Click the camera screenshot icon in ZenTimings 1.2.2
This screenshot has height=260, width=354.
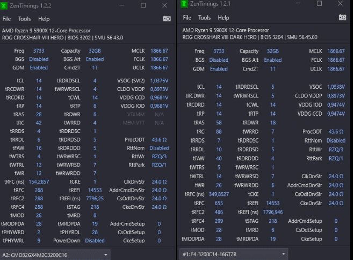(166, 18)
